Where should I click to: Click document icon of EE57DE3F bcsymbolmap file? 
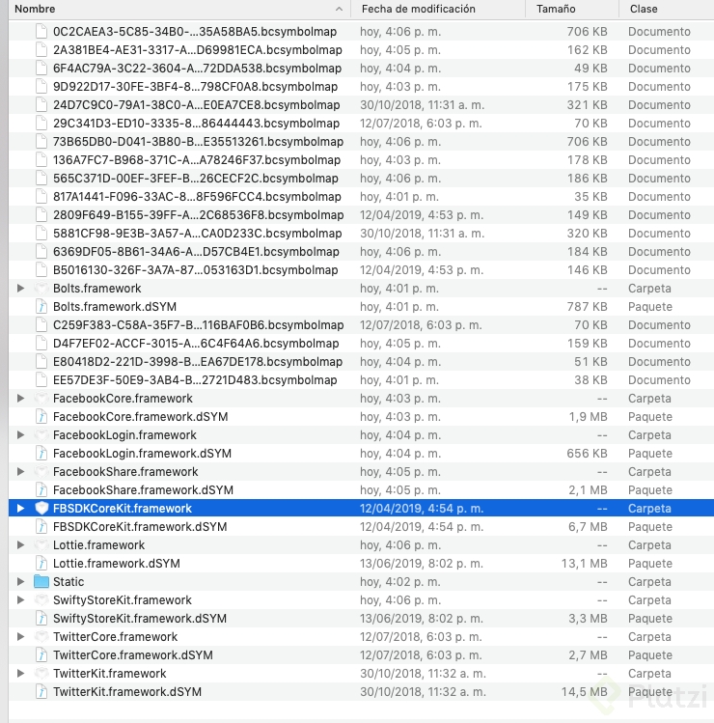pos(41,380)
